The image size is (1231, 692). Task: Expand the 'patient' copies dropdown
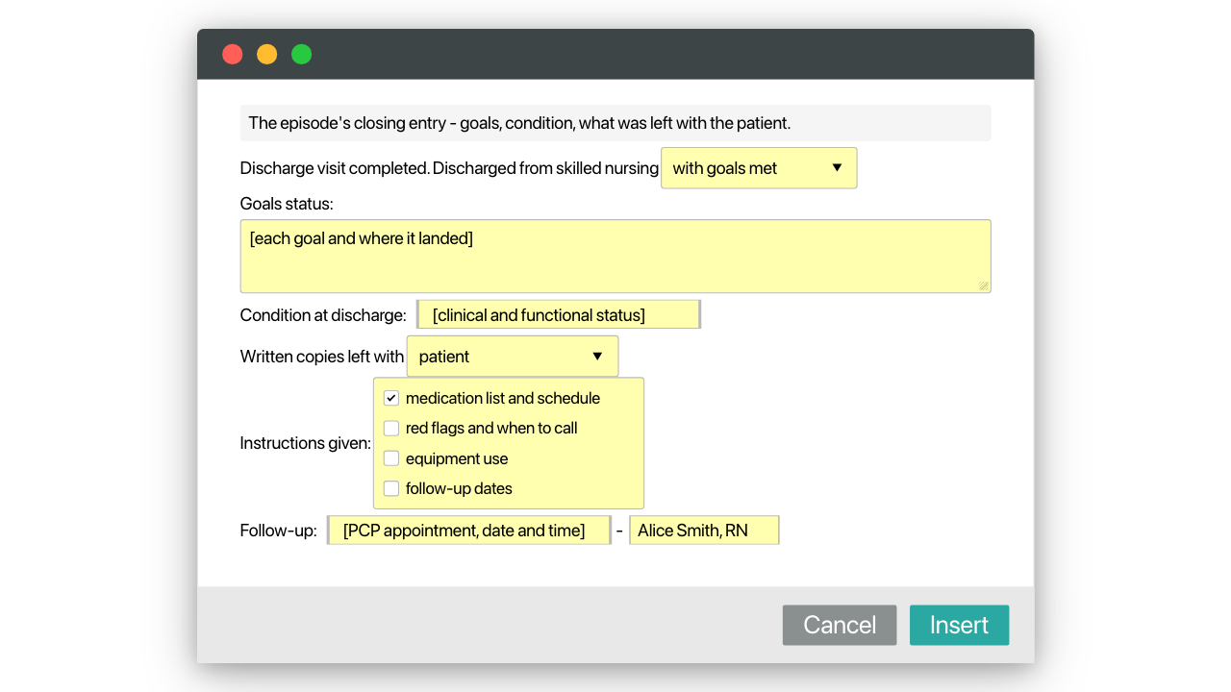pyautogui.click(x=513, y=357)
